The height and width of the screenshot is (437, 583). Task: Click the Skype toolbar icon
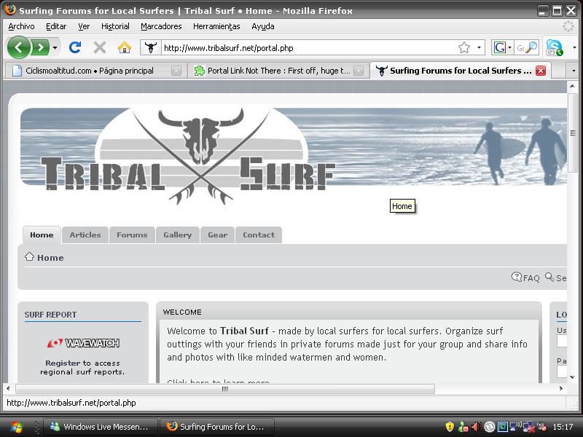coord(554,47)
